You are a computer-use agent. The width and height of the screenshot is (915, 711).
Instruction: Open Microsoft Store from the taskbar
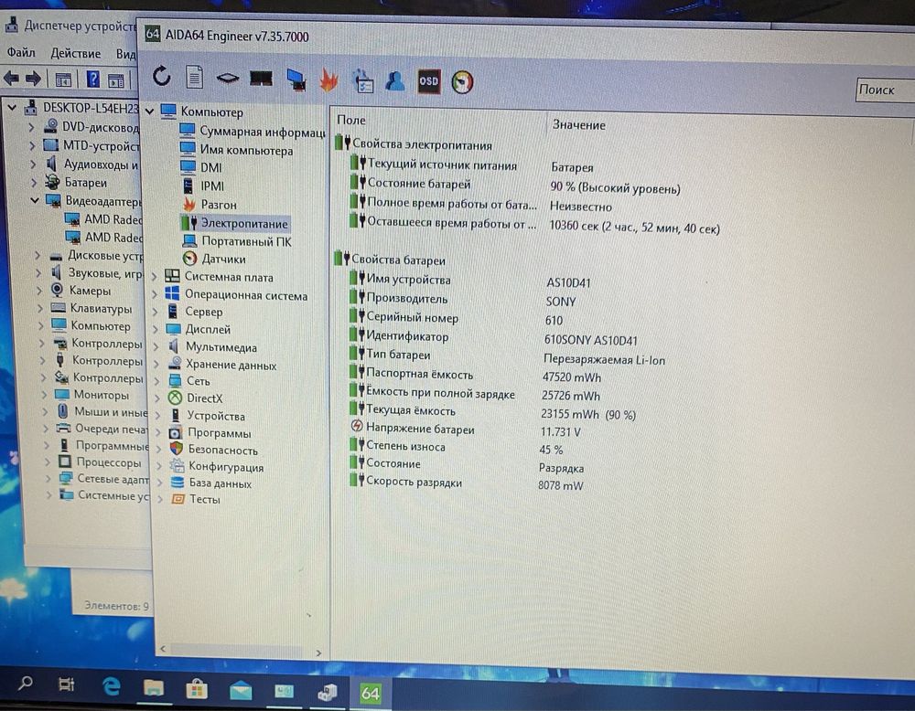pyautogui.click(x=197, y=689)
